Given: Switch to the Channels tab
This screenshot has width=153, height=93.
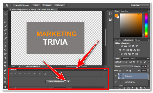Looking at the screenshot, I should pos(125,59).
